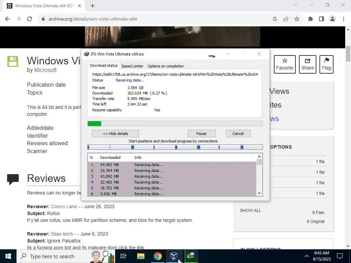This screenshot has height=263, width=351.
Task: Open reviewer Conco Land profile link
Action: pyautogui.click(x=64, y=206)
